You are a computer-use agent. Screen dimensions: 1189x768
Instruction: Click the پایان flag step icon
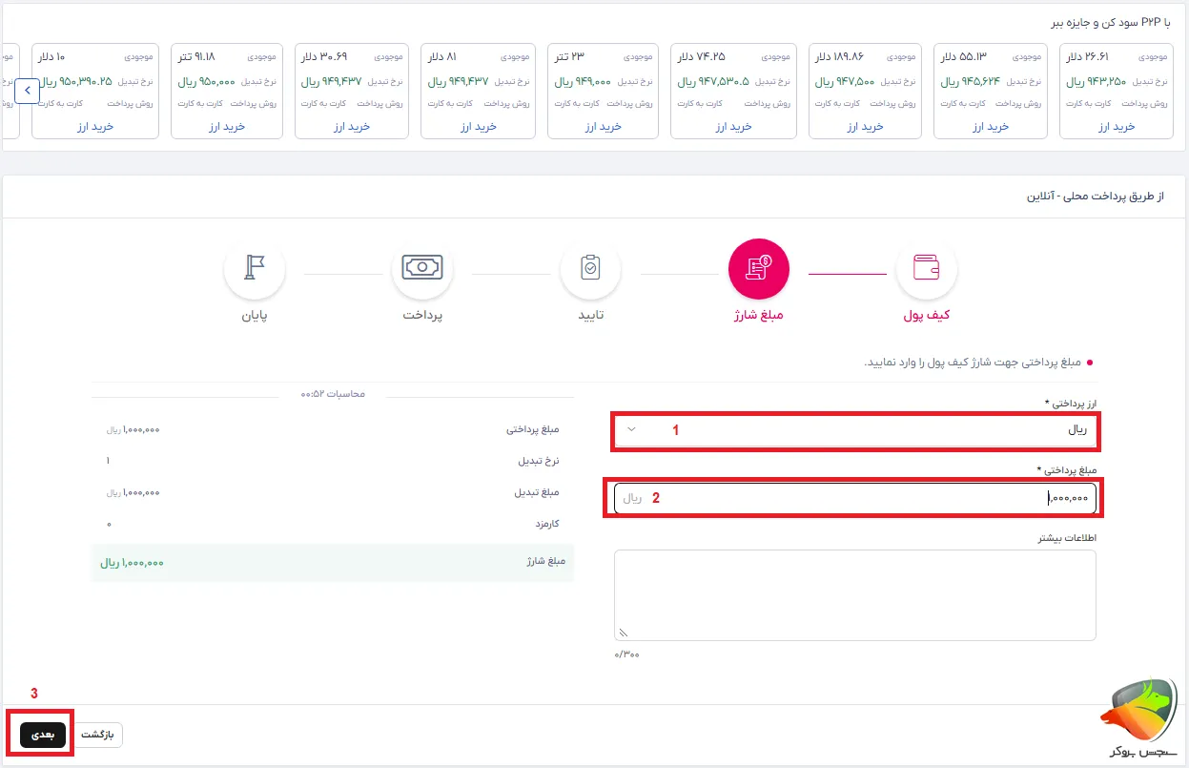(x=255, y=270)
